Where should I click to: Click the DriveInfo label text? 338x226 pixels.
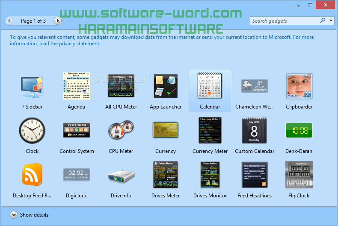pos(121,196)
